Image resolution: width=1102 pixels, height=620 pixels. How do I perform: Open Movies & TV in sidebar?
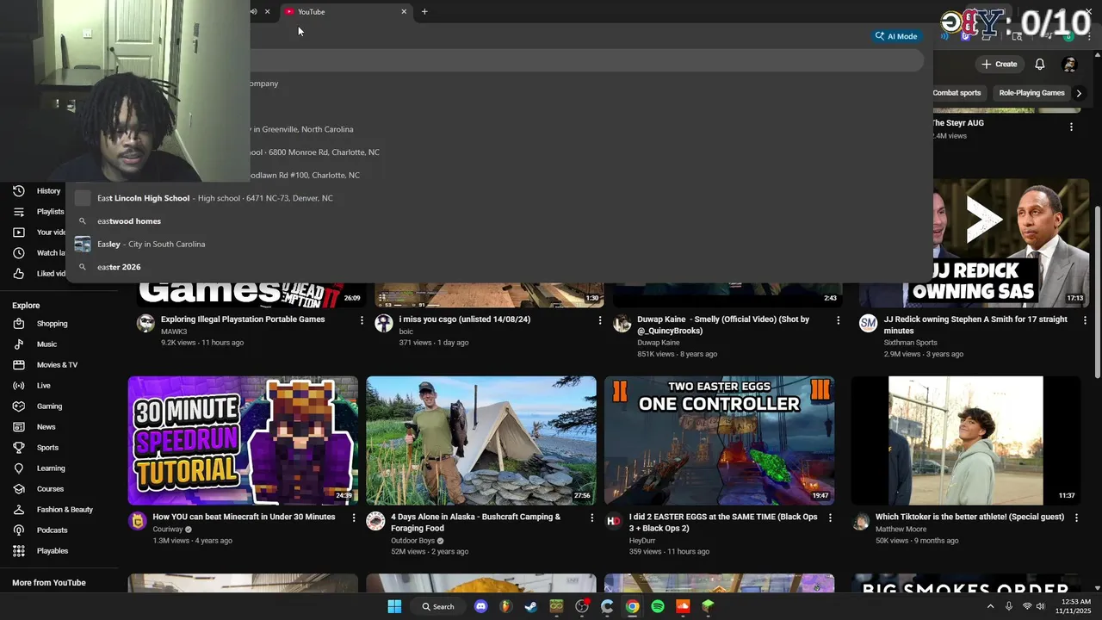tap(59, 365)
